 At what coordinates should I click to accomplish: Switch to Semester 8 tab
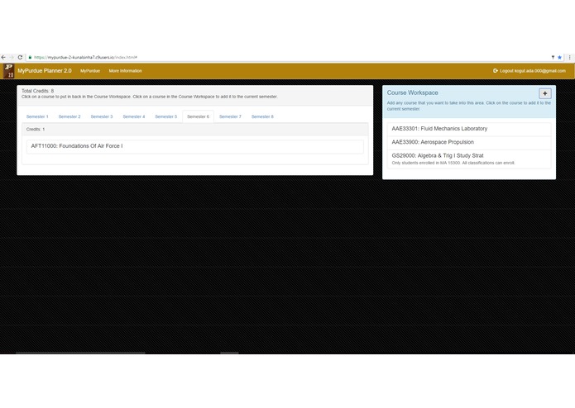tap(262, 116)
